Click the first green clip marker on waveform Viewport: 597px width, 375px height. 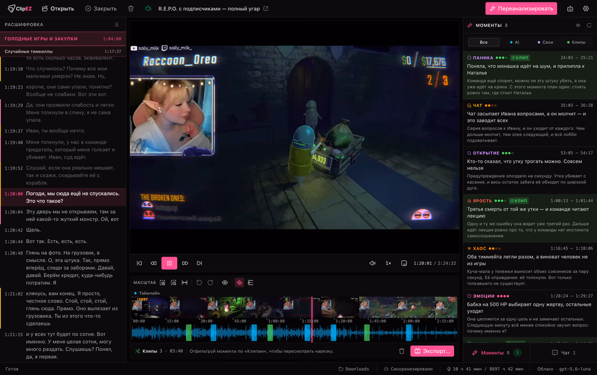[x=188, y=333]
